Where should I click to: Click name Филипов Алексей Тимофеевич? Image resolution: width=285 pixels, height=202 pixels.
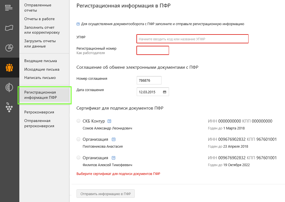point(107,165)
